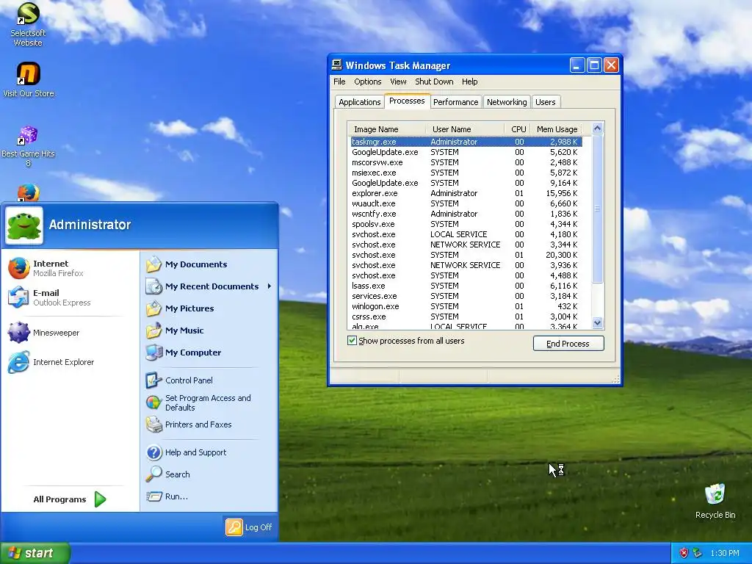This screenshot has width=752, height=564.
Task: Click the network tray icon beside the clock
Action: click(698, 553)
